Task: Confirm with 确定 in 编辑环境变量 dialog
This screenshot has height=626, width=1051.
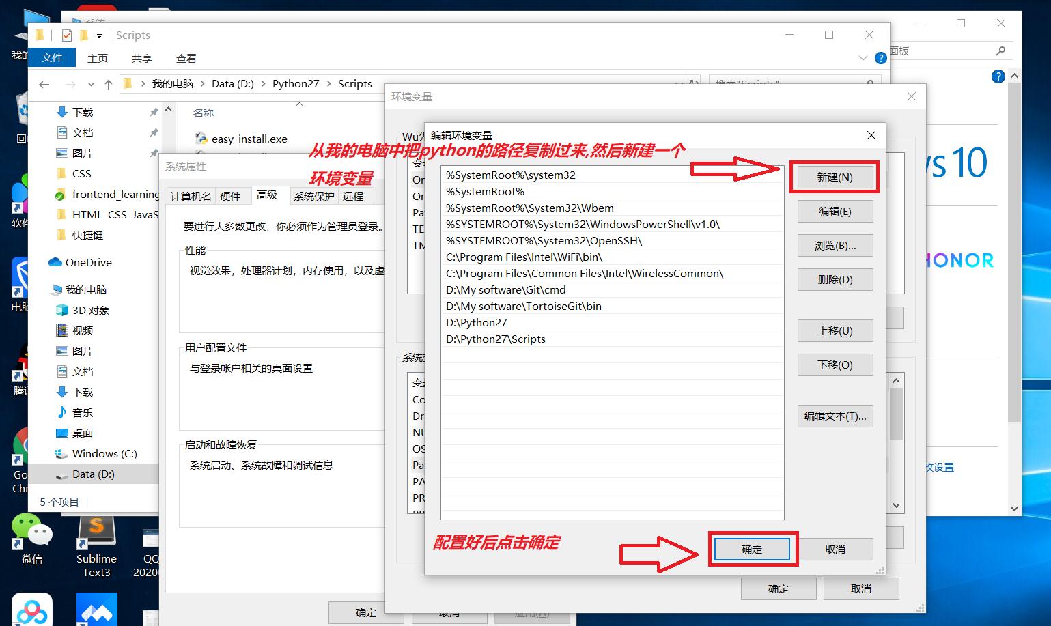Action: 752,549
